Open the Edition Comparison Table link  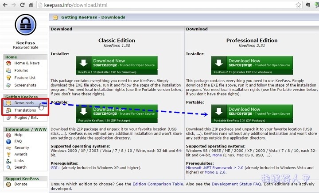click(158, 184)
